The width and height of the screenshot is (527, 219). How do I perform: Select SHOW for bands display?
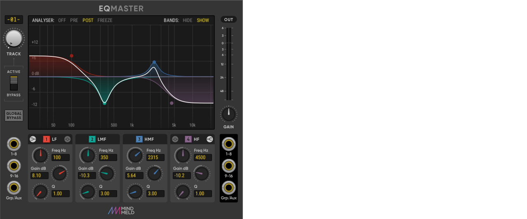click(x=203, y=20)
